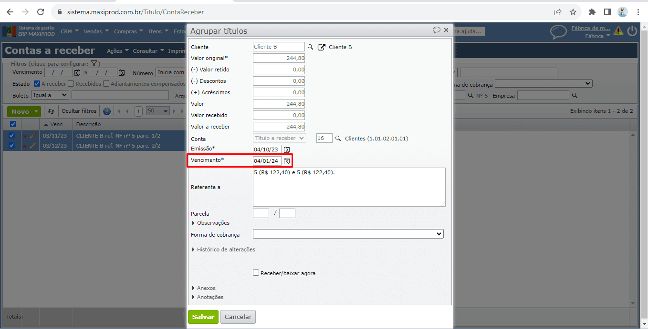Open Forma de cobrança dropdown in dialog
This screenshot has height=329, width=648.
click(x=348, y=234)
